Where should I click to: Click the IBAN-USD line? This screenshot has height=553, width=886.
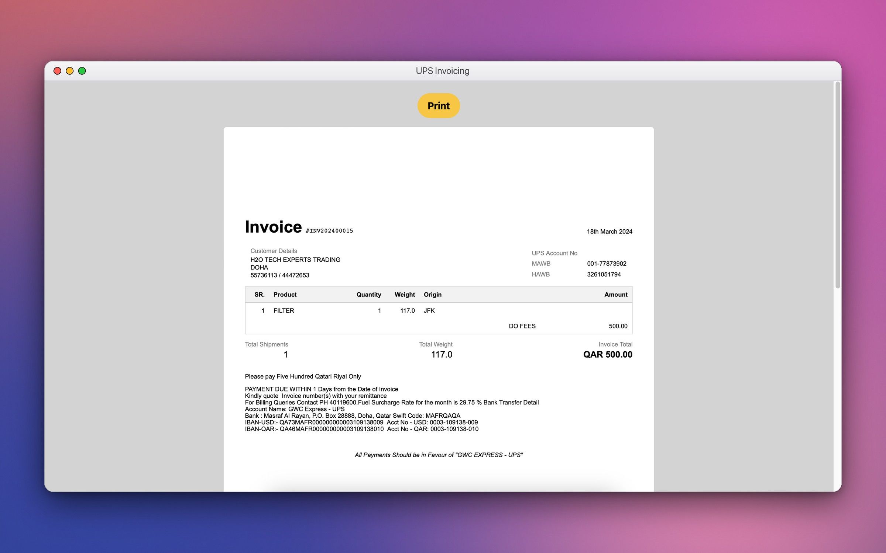point(361,422)
